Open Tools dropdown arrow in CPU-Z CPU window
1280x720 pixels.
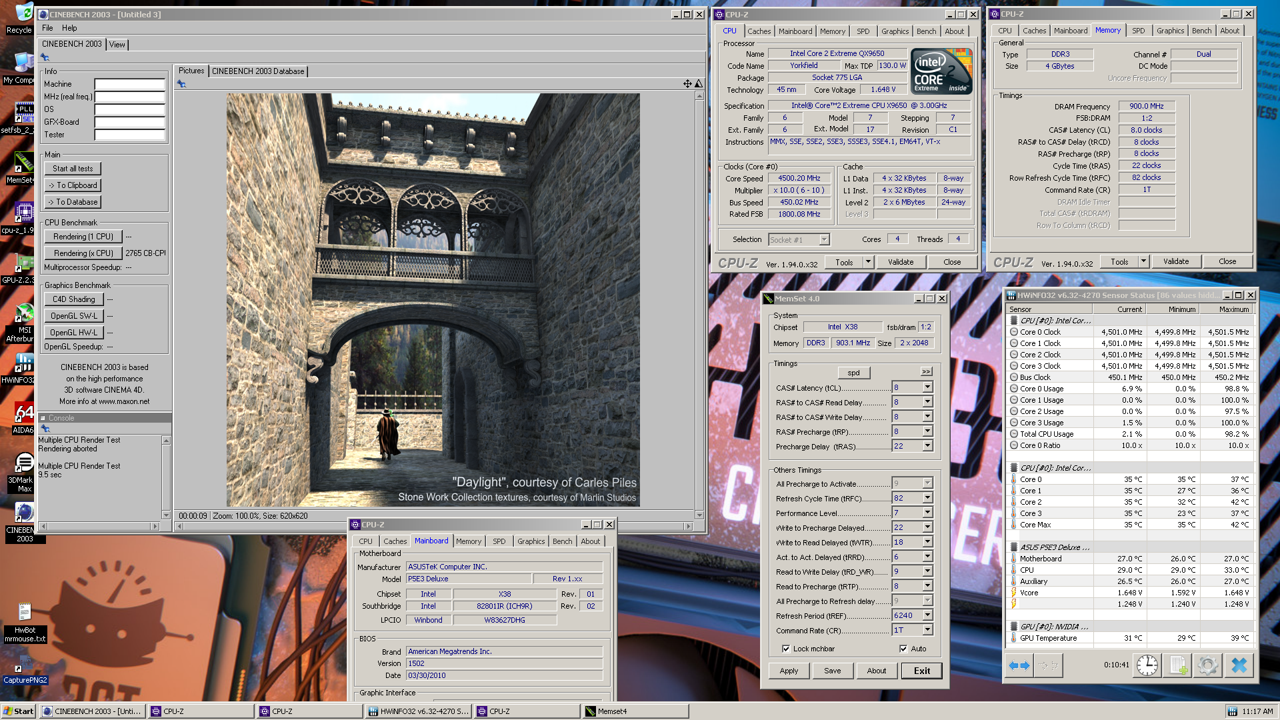pos(868,262)
